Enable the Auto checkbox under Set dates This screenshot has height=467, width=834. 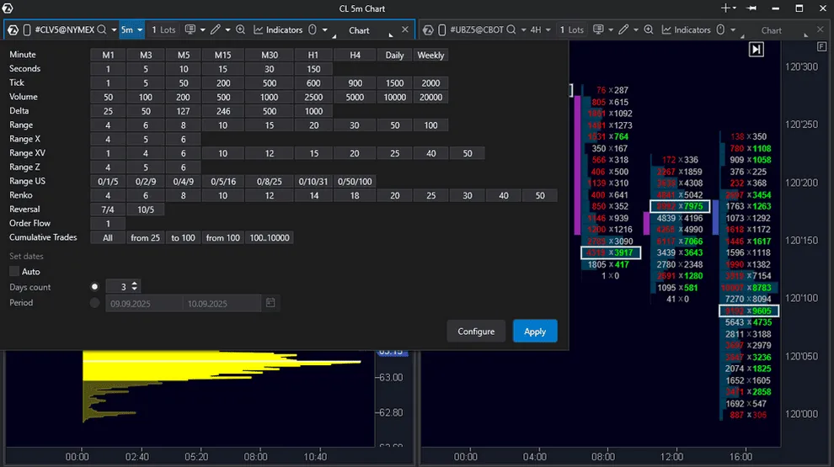pyautogui.click(x=14, y=272)
